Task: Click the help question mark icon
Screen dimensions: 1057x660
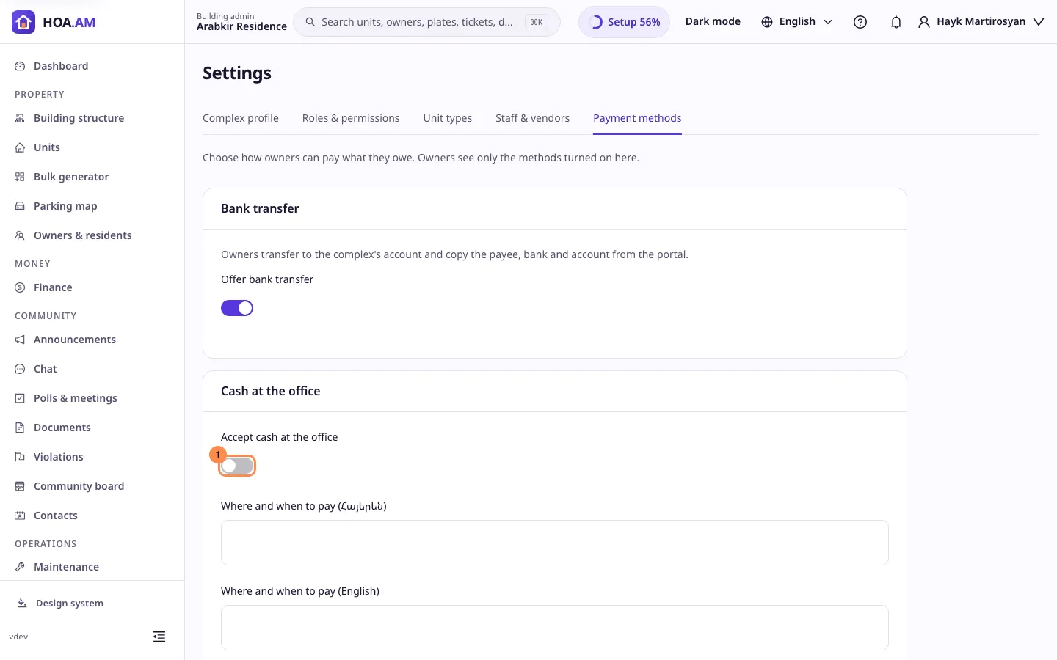Action: click(x=860, y=22)
